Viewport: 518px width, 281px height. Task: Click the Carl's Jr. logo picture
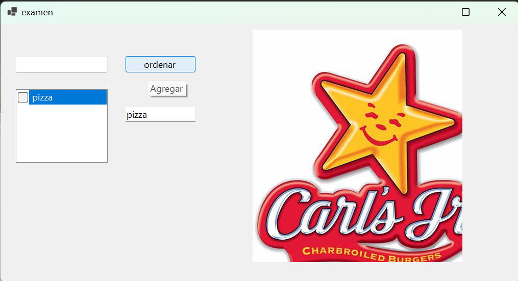(x=357, y=146)
